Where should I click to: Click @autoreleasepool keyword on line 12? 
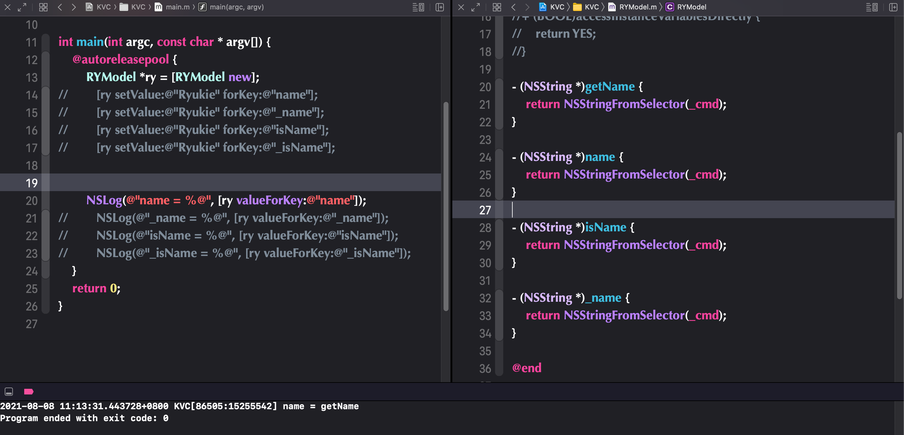(x=121, y=59)
